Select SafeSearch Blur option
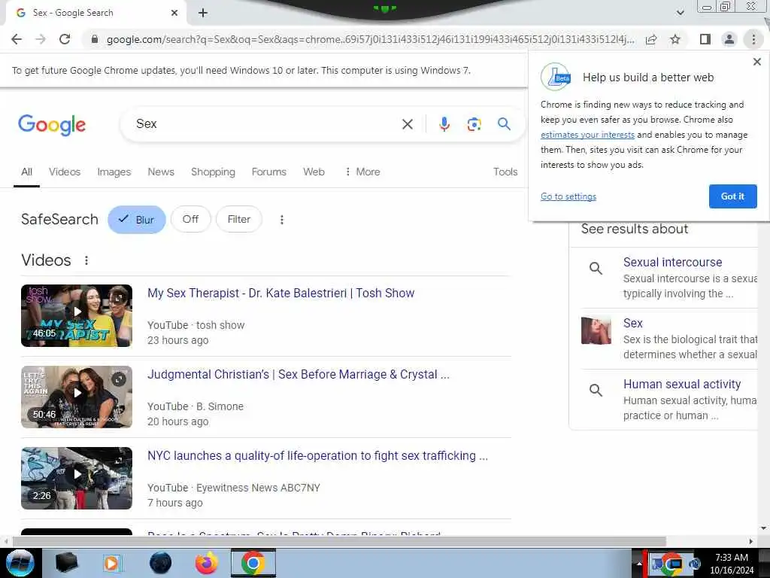The height and width of the screenshot is (578, 770). pyautogui.click(x=137, y=220)
